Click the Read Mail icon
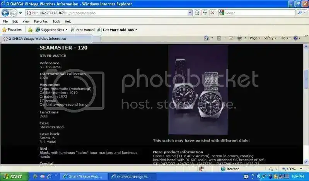This screenshot has width=309, height=181. [231, 38]
